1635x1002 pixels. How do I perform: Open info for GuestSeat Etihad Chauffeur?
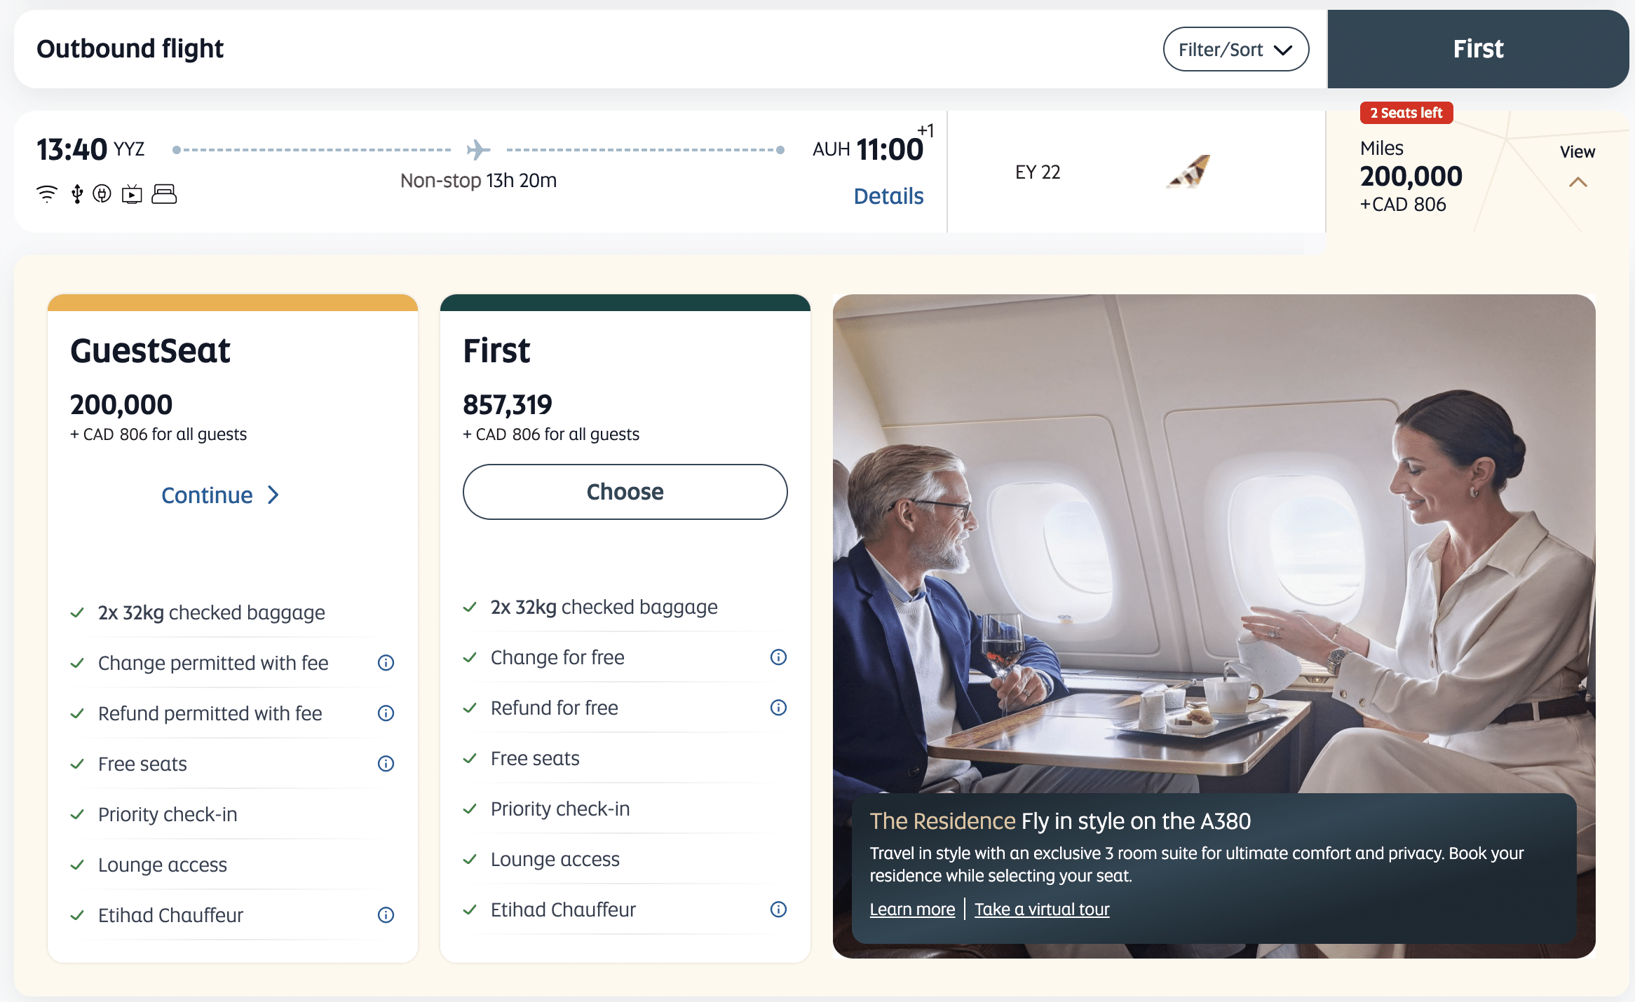tap(386, 915)
